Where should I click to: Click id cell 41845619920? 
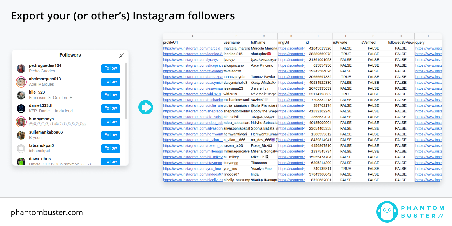pos(318,48)
